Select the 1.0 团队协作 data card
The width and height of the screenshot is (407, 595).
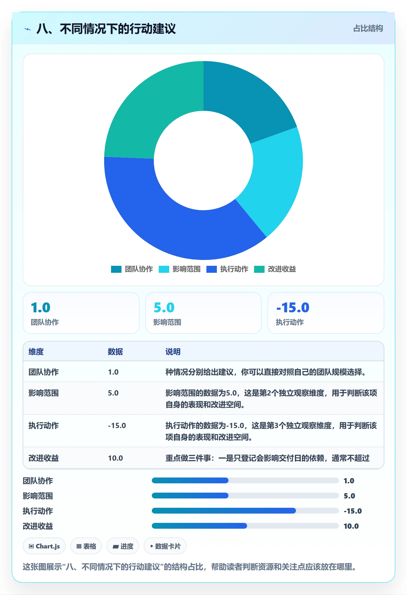point(81,313)
